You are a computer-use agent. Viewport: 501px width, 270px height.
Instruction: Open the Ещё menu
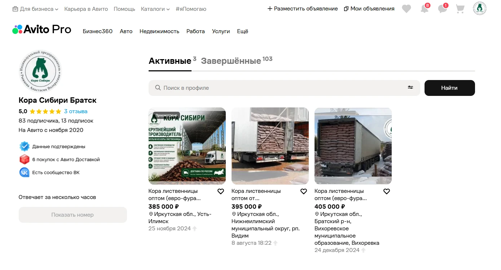coord(243,31)
